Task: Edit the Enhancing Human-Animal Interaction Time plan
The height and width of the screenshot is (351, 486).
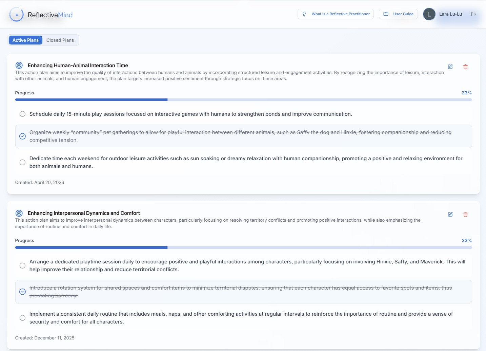Action: [x=450, y=67]
